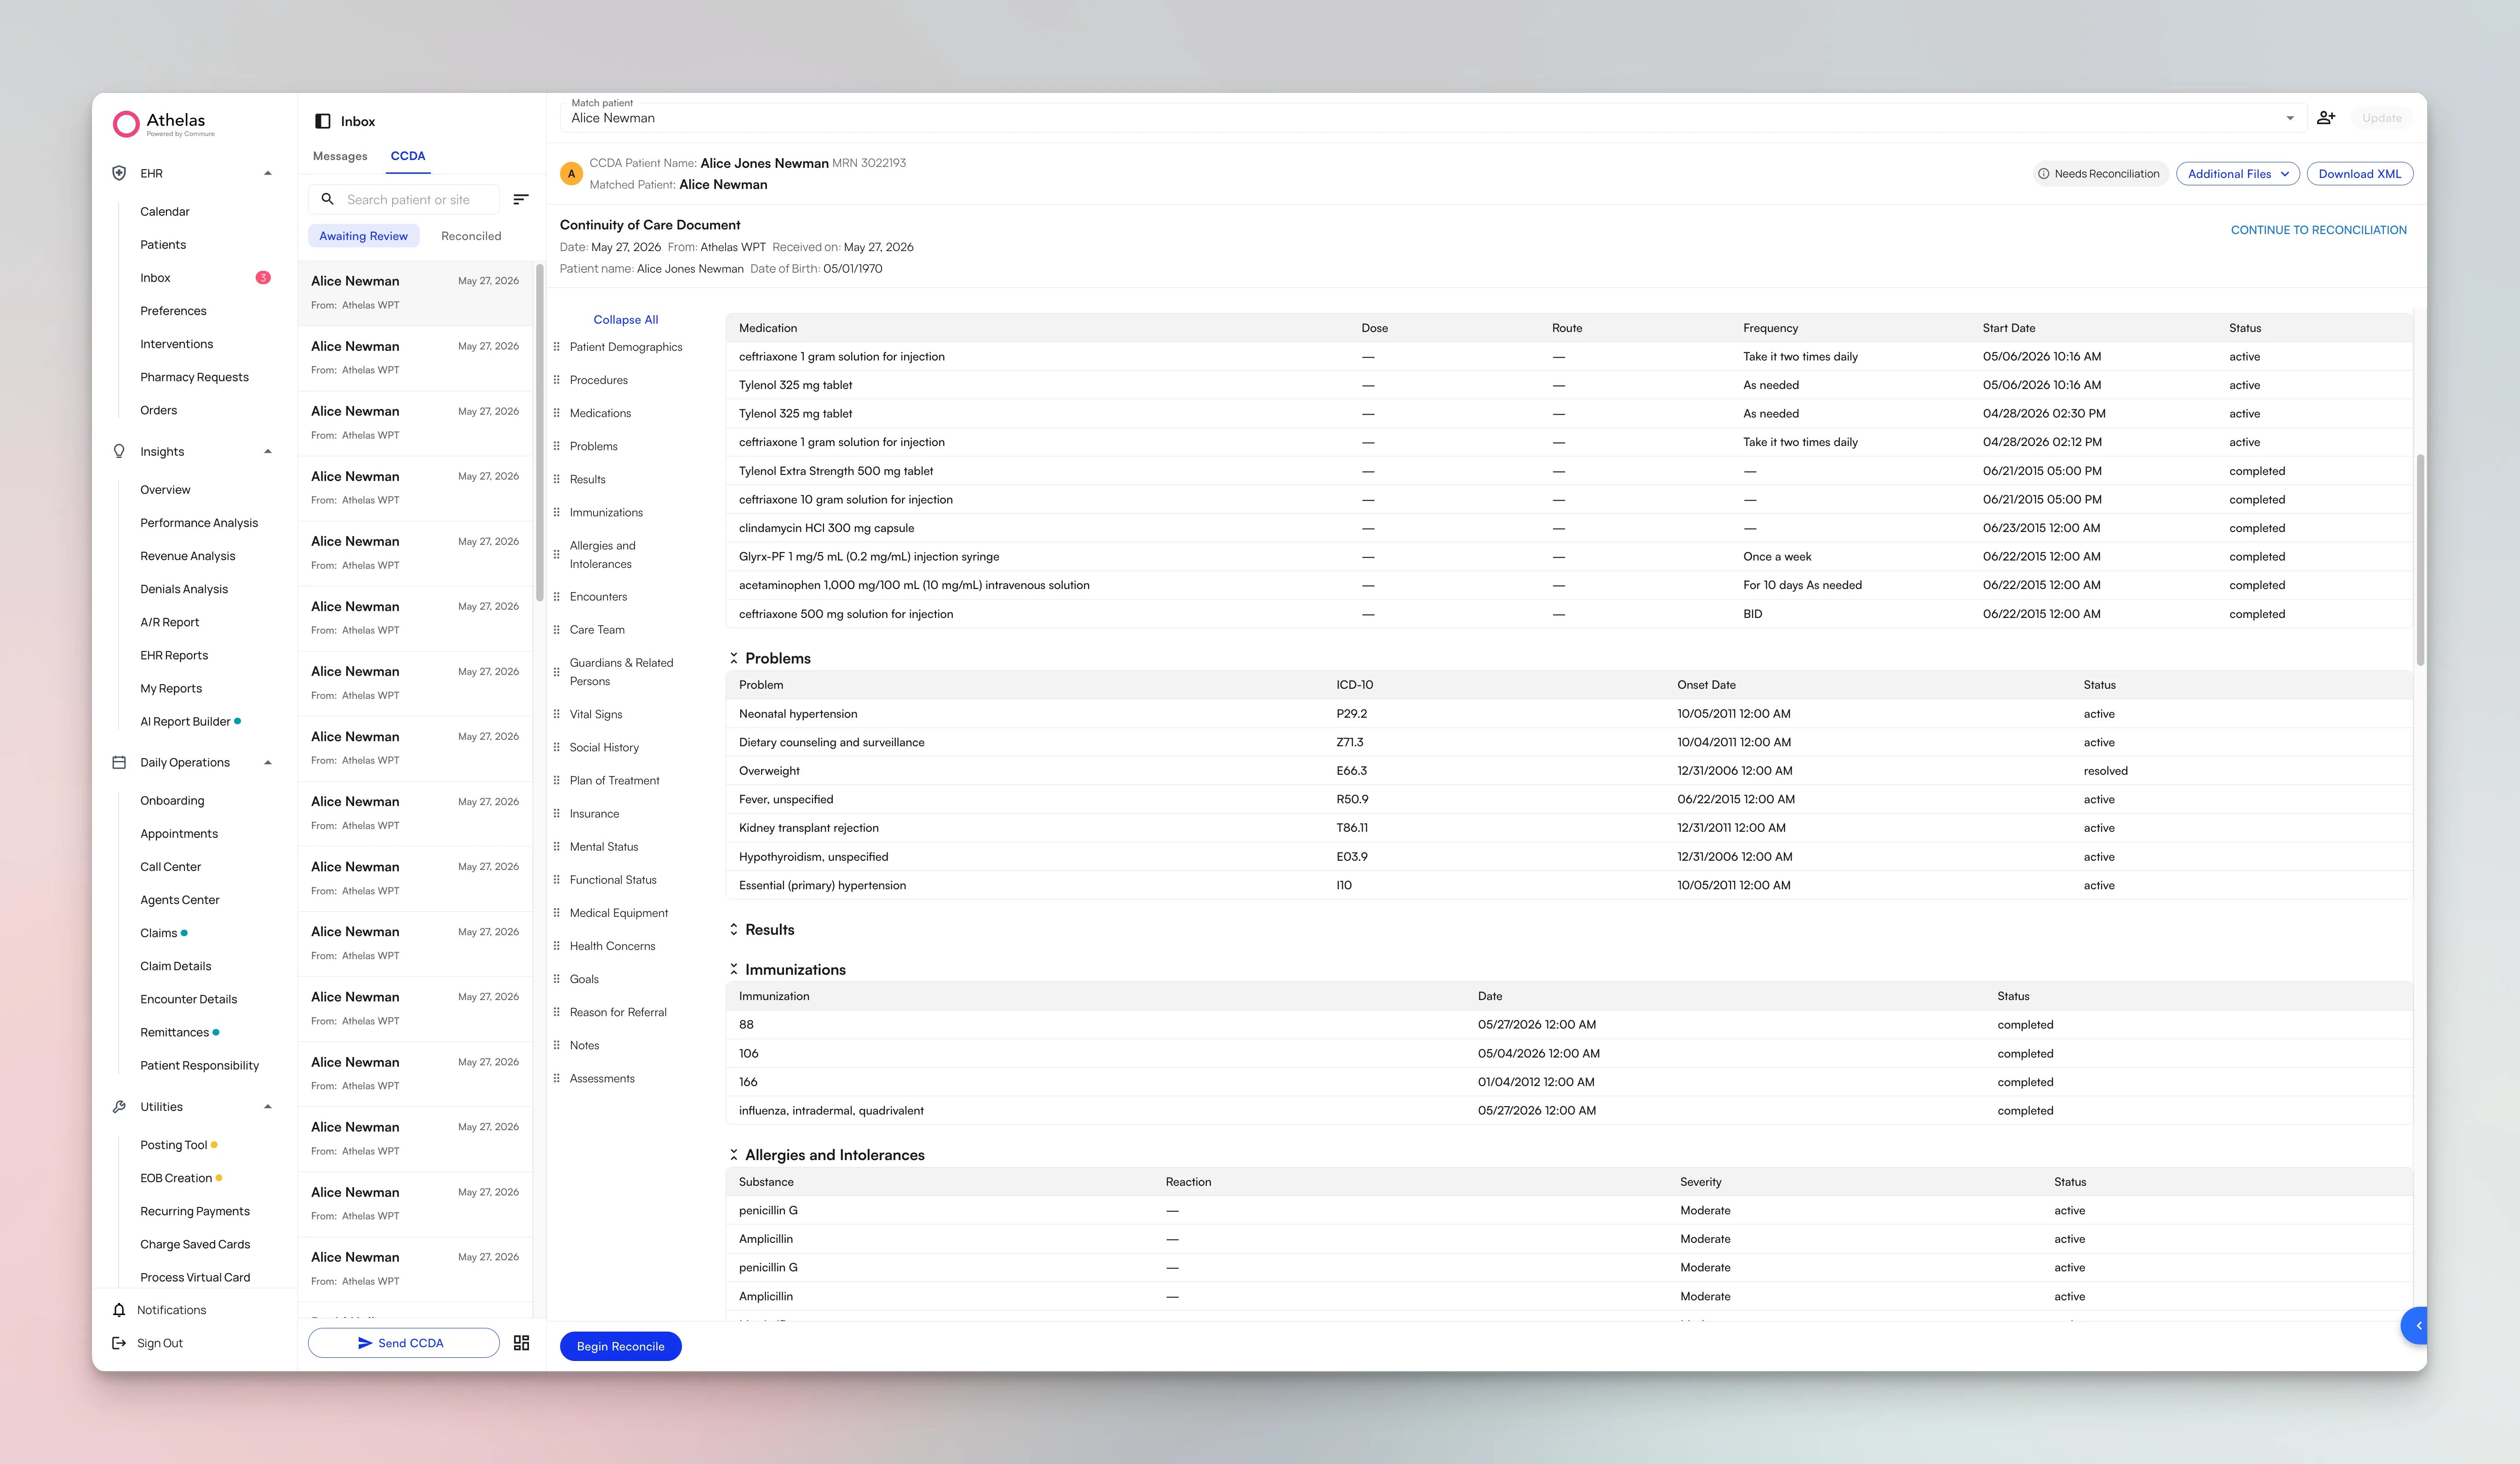
Task: Collapse the Allergies and Intolerances section
Action: tap(733, 1155)
